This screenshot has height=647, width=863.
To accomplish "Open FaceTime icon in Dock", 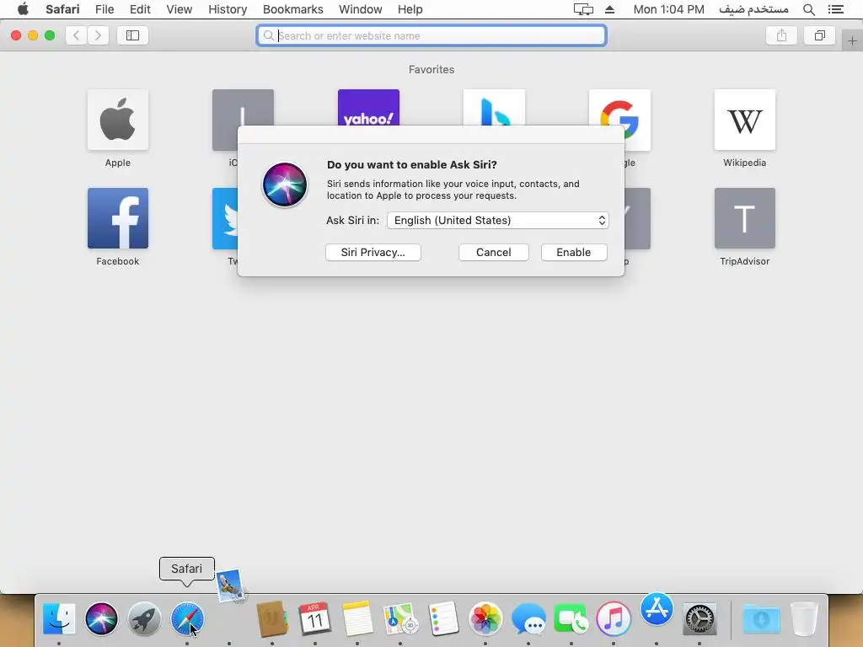I will pyautogui.click(x=571, y=618).
